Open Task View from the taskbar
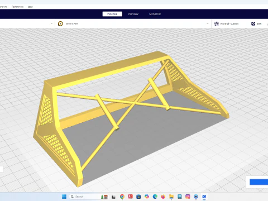This screenshot has height=201, width=268. point(113,197)
